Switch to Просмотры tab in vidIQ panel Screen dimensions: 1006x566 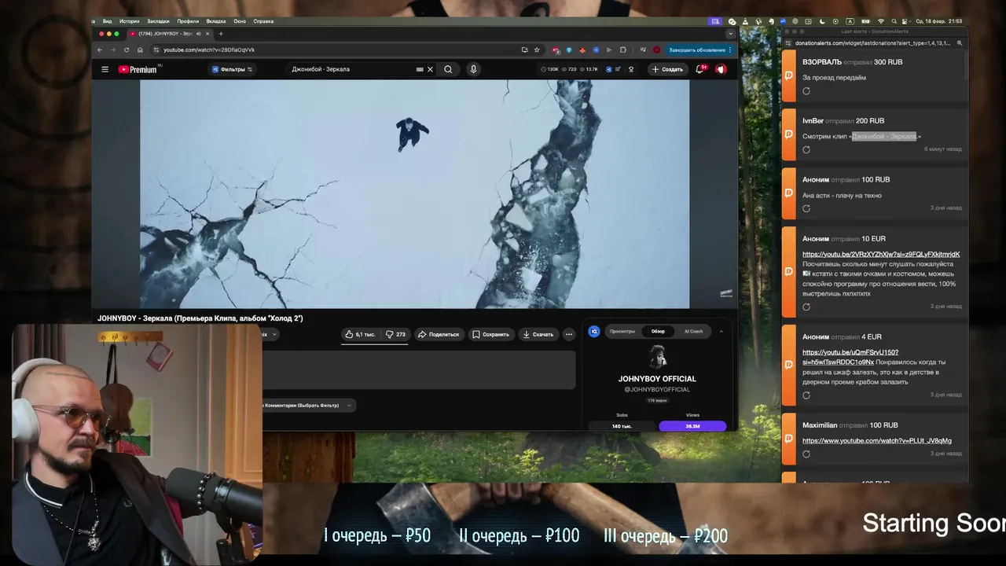coord(622,331)
